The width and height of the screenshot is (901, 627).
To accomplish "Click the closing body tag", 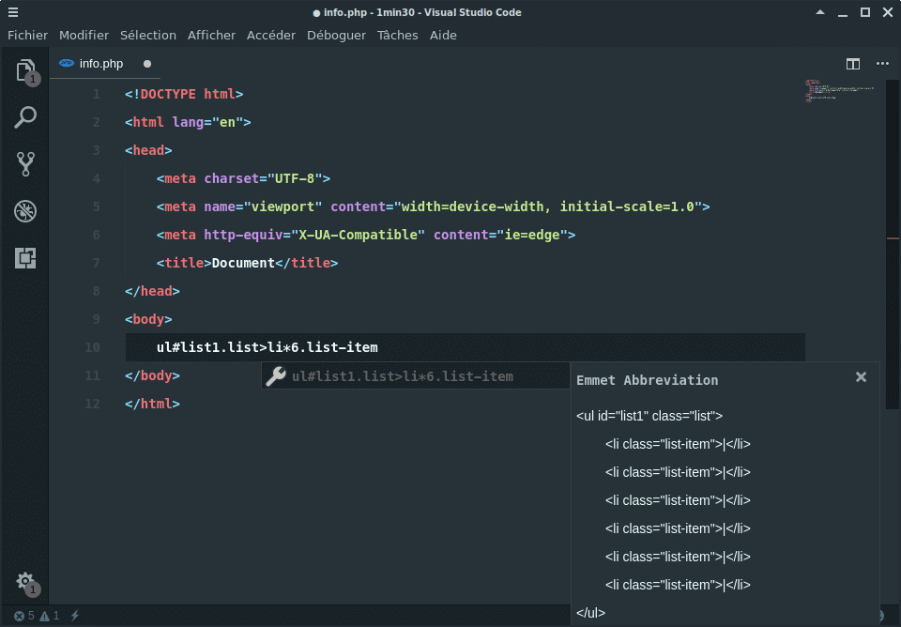I will pyautogui.click(x=152, y=375).
